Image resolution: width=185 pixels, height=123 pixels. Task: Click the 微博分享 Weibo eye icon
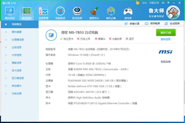(x=126, y=24)
